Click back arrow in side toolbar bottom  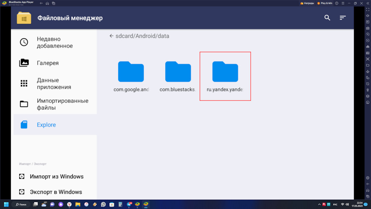[368, 184]
